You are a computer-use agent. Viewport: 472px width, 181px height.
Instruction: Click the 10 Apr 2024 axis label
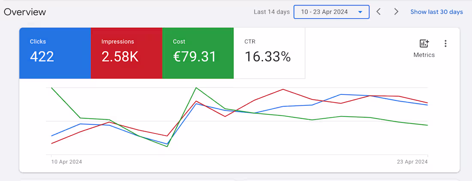coord(67,162)
